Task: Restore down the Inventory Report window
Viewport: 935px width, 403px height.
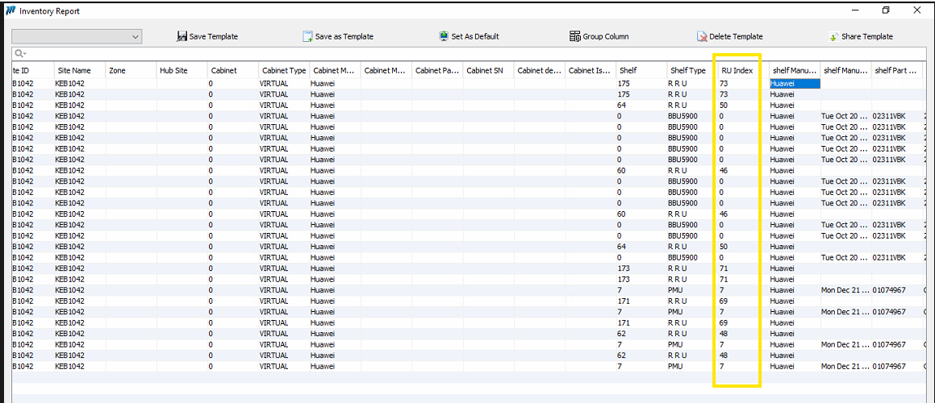Action: (x=886, y=10)
